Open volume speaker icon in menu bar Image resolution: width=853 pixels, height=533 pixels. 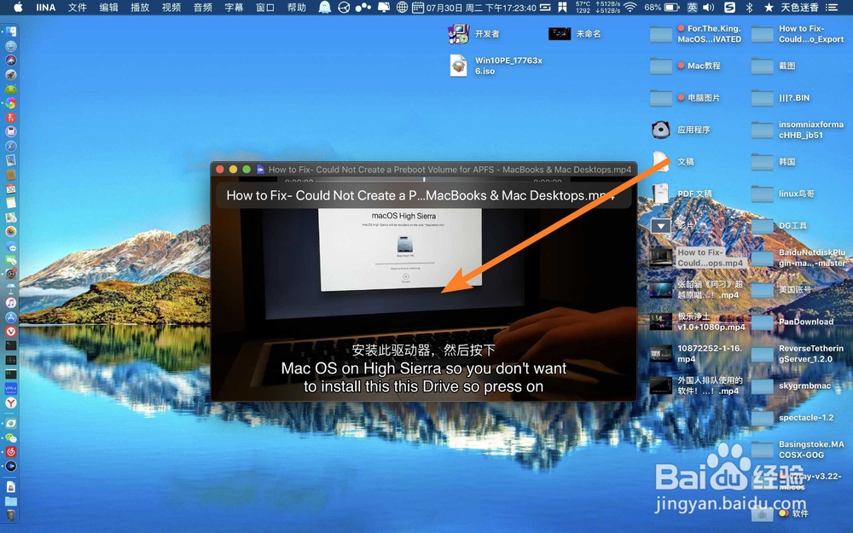click(x=708, y=7)
